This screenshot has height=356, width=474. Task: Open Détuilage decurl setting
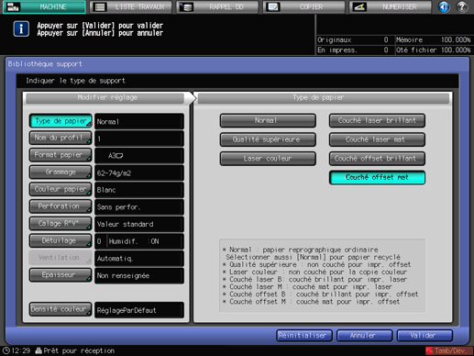(61, 240)
